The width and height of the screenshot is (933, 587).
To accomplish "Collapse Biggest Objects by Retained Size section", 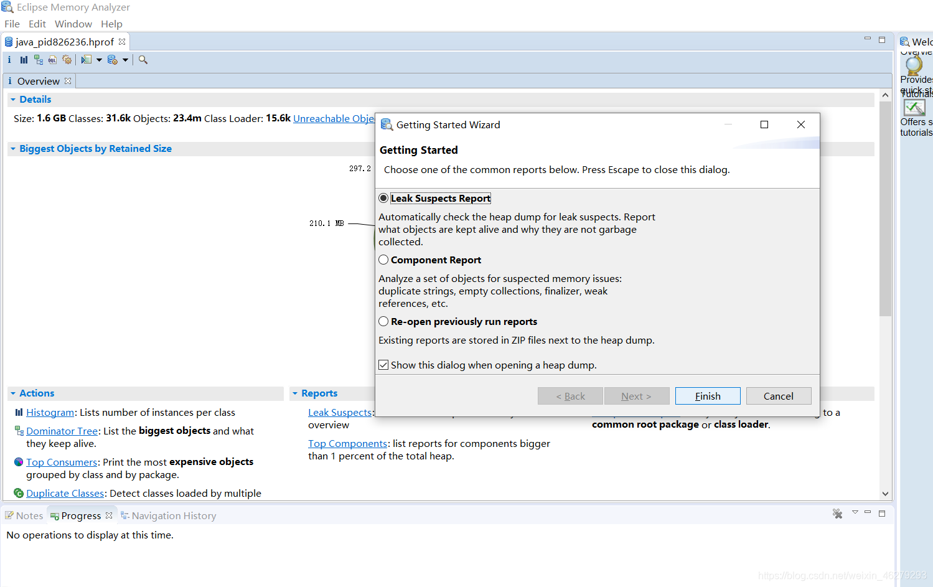I will point(12,149).
